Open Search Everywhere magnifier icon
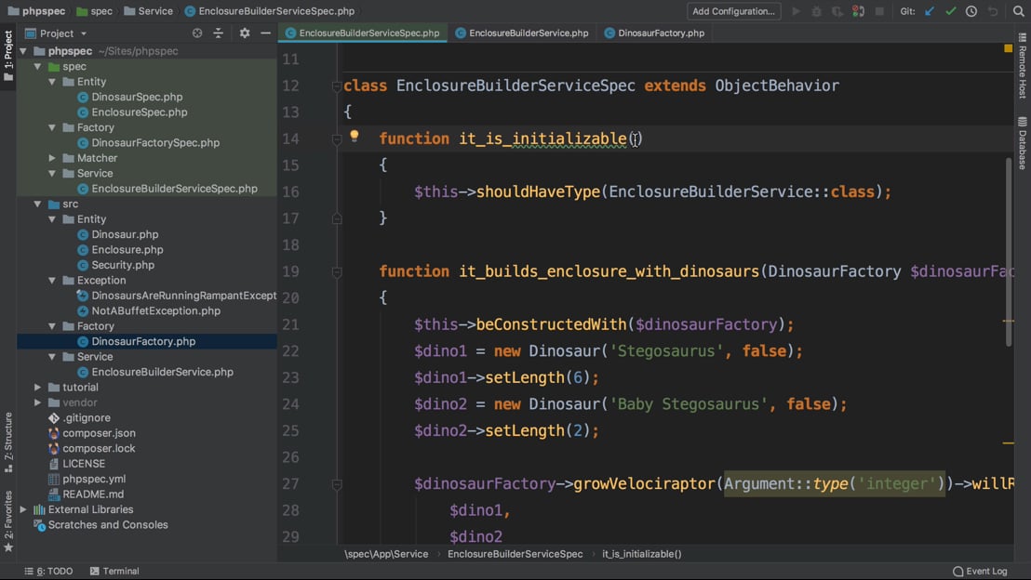The height and width of the screenshot is (580, 1031). (1019, 11)
